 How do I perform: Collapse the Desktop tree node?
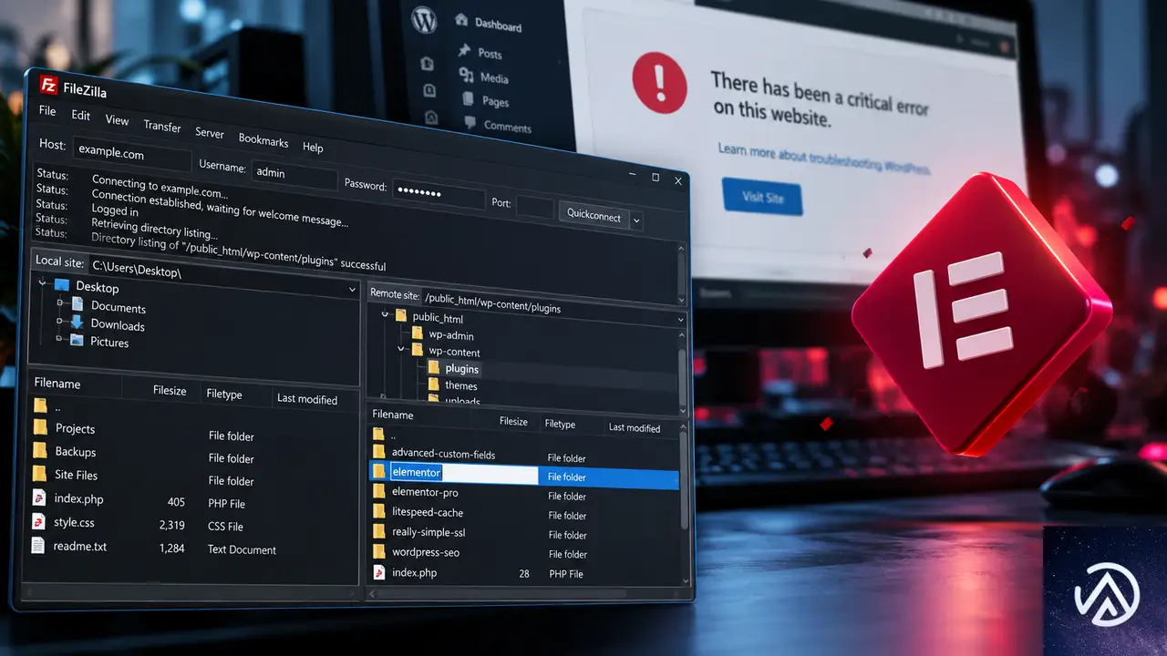42,284
